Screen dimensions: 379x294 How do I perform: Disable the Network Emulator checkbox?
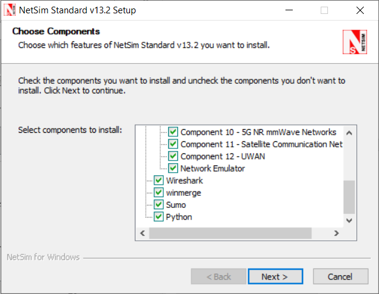[x=173, y=169]
